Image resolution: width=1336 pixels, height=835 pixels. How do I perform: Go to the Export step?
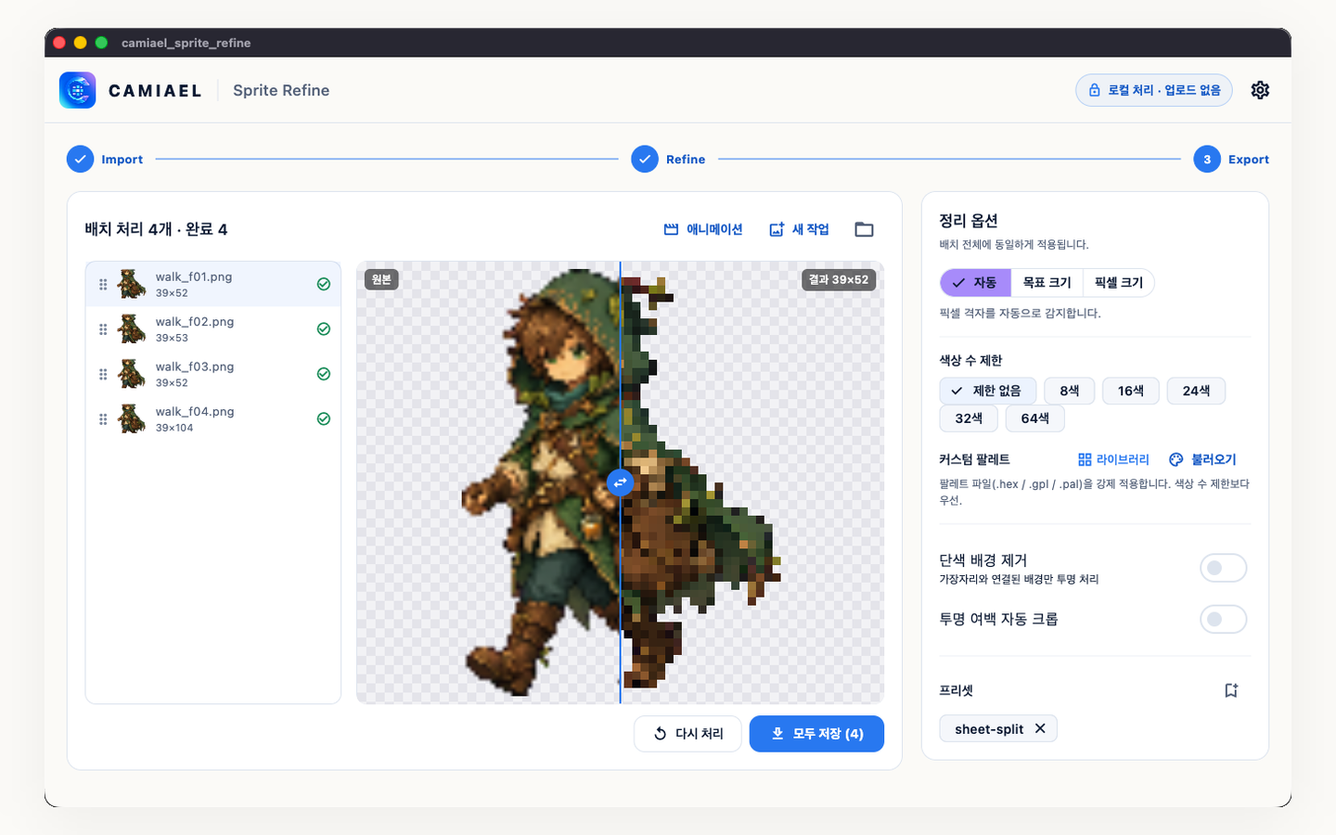click(x=1231, y=160)
